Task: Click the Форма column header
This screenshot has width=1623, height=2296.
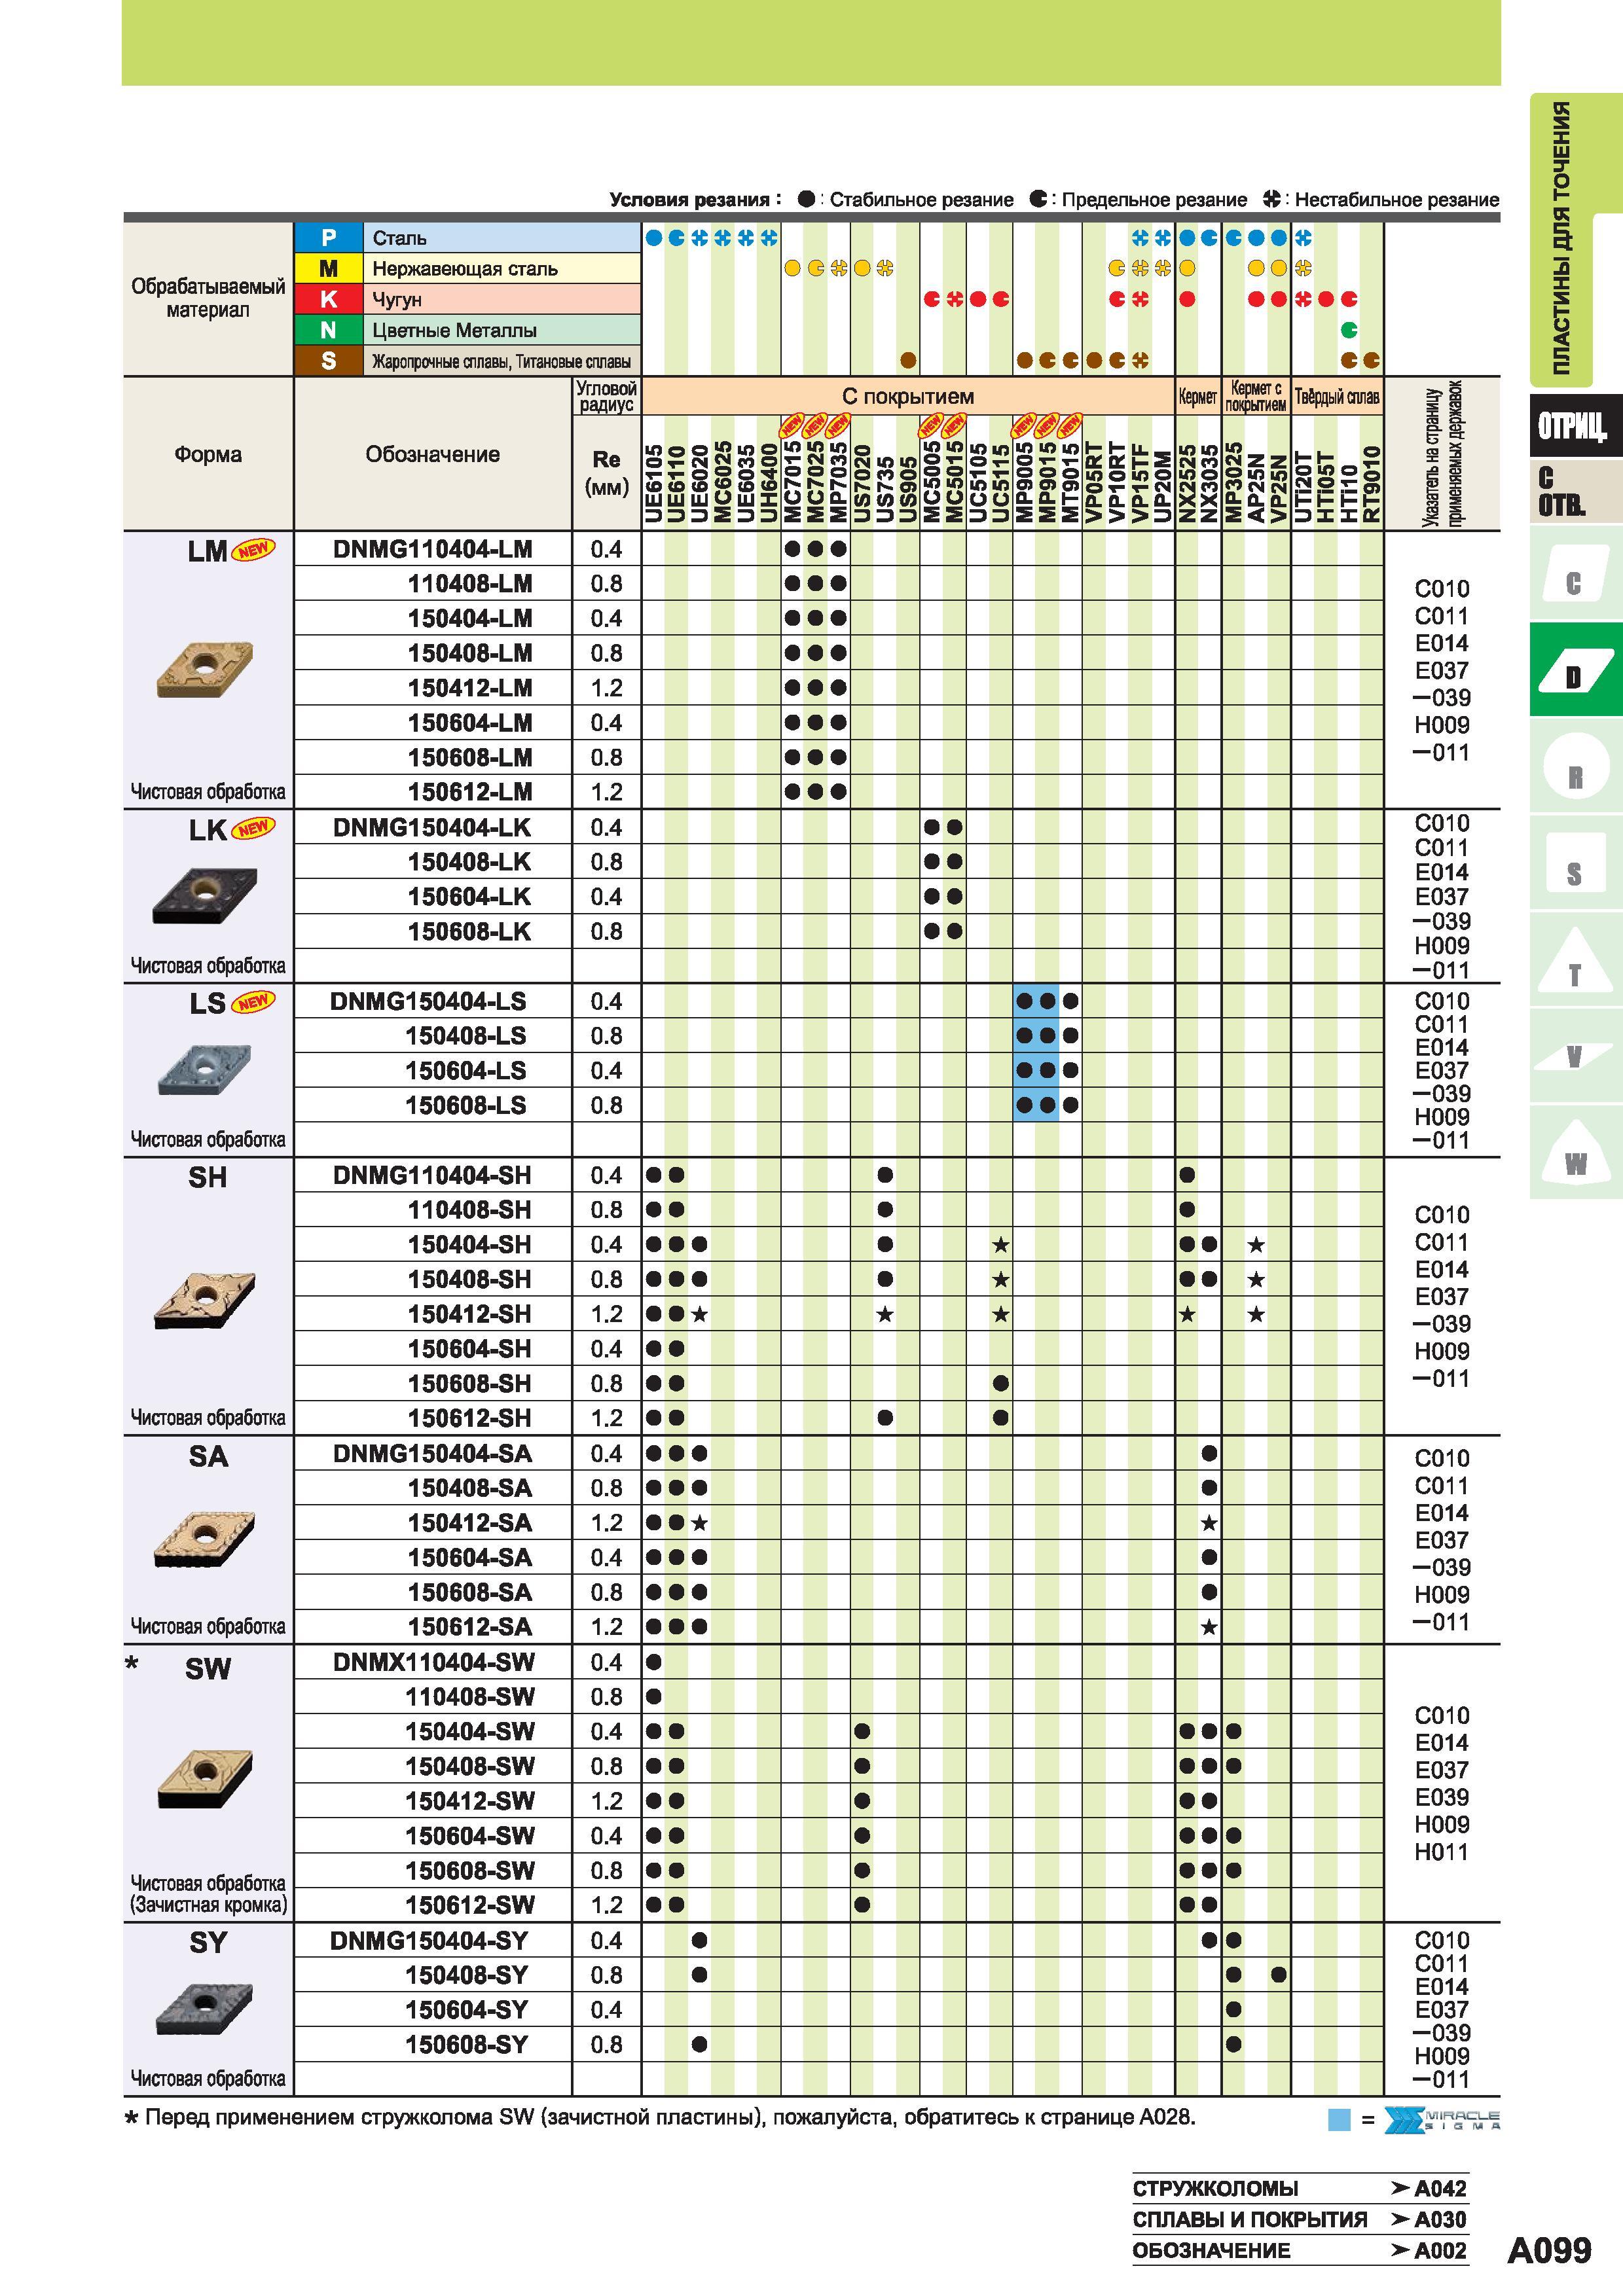Action: (x=208, y=454)
